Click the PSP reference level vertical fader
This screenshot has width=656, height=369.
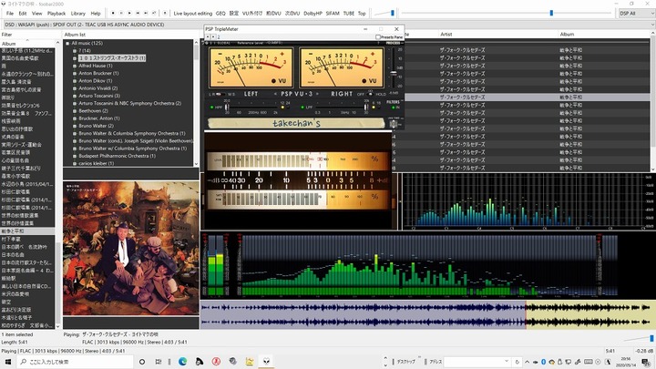(x=394, y=67)
